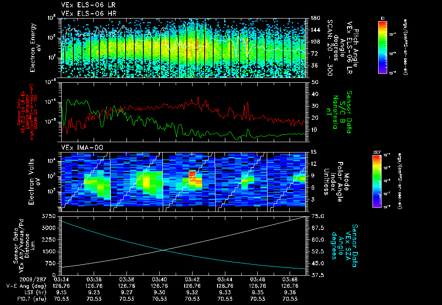442x305 pixels.
Task: Click the 03:34 time tick label
Action: [61, 280]
